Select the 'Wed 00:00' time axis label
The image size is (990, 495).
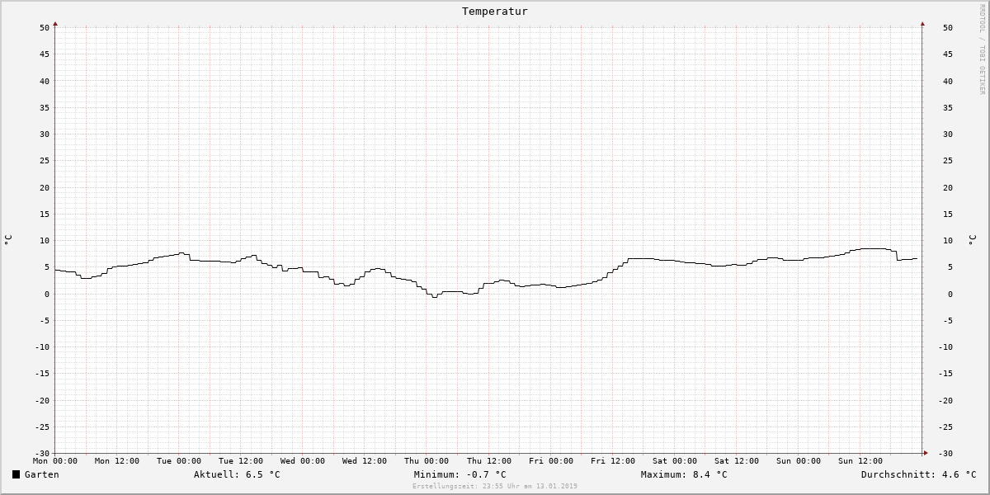click(x=303, y=461)
